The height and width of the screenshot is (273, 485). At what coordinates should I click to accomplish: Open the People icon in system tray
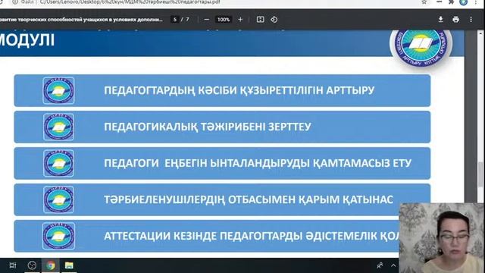tap(380, 265)
